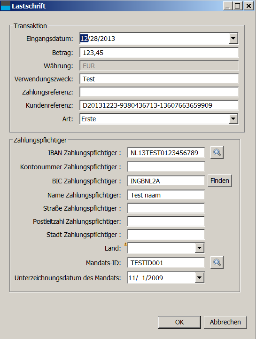Click the empty Straße Zahlungspflichtiger field
The height and width of the screenshot is (339, 256).
166,208
